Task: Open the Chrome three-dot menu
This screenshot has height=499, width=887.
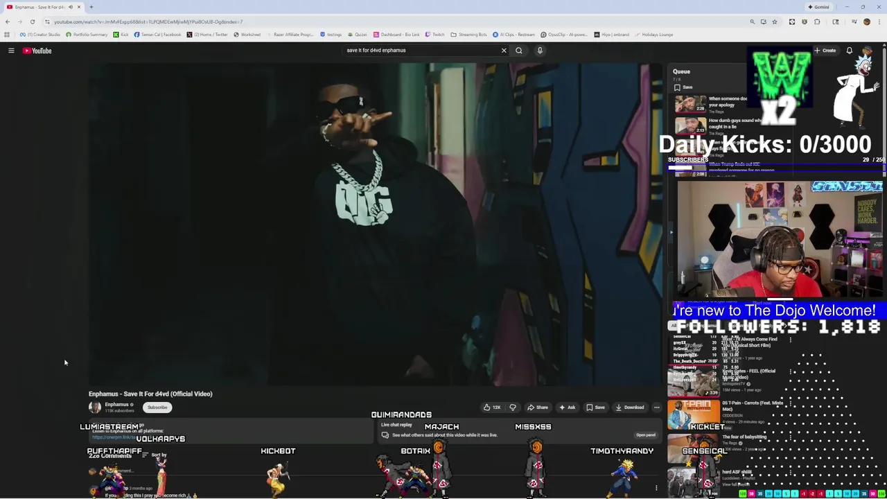Action: click(879, 21)
